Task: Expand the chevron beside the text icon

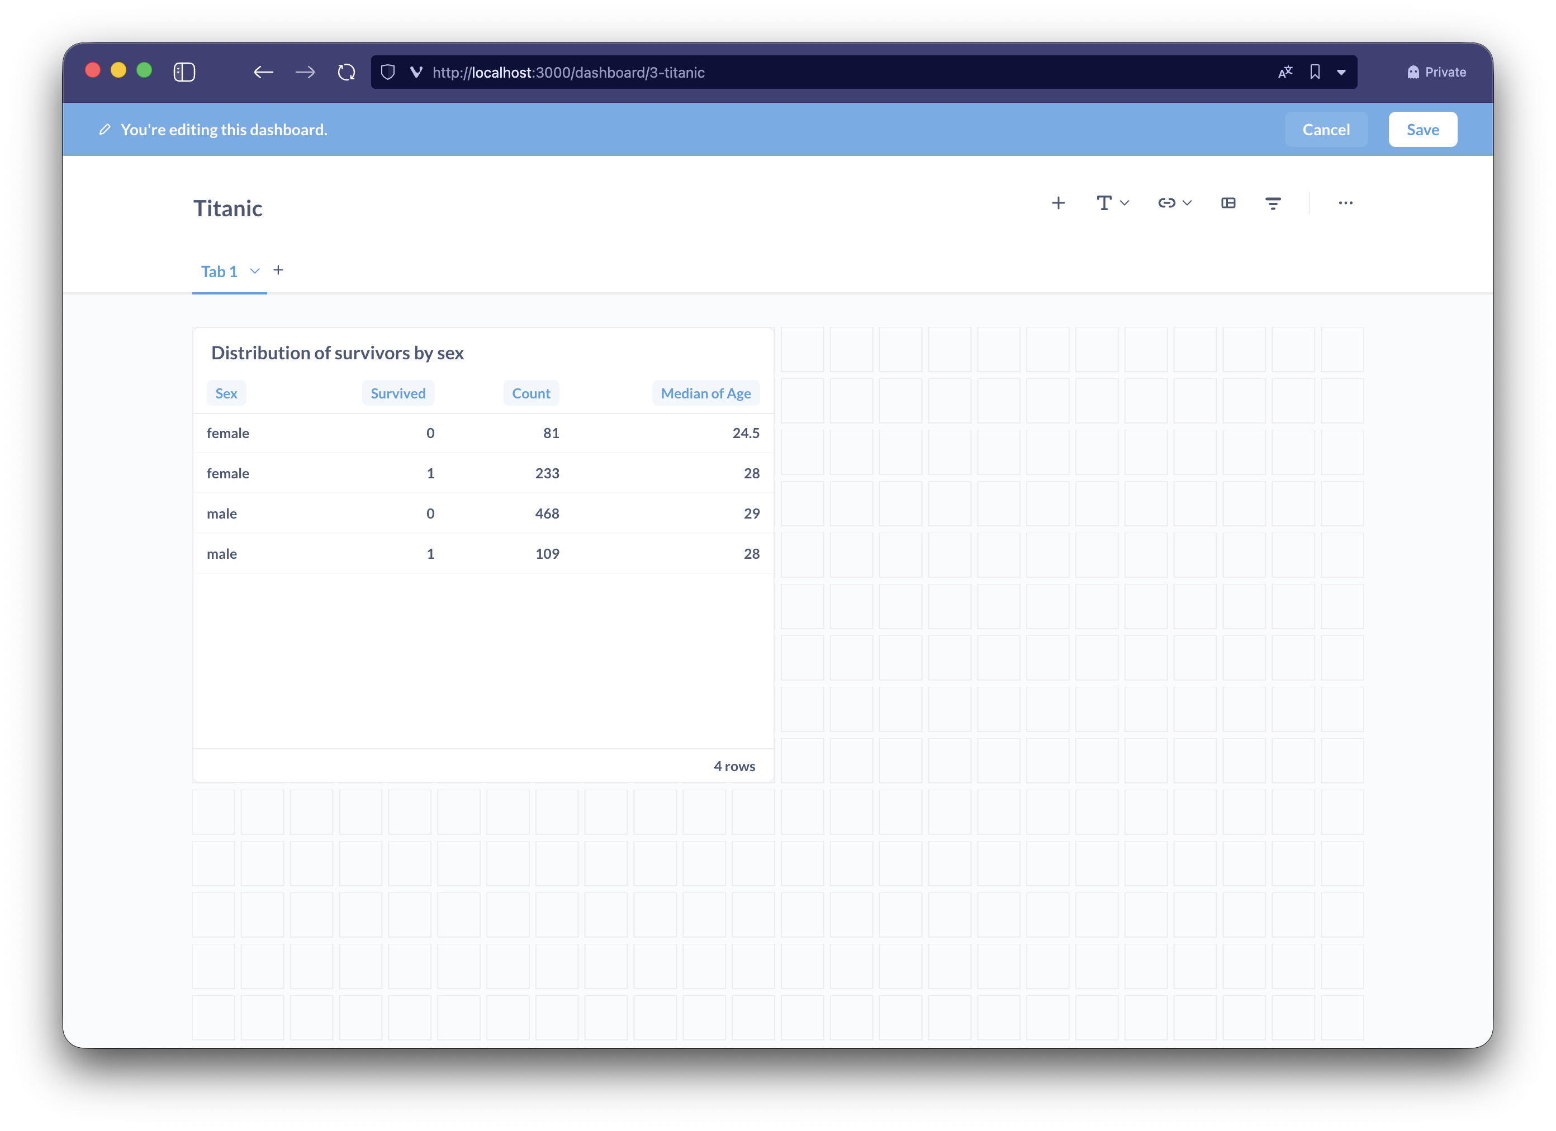Action: (x=1125, y=203)
